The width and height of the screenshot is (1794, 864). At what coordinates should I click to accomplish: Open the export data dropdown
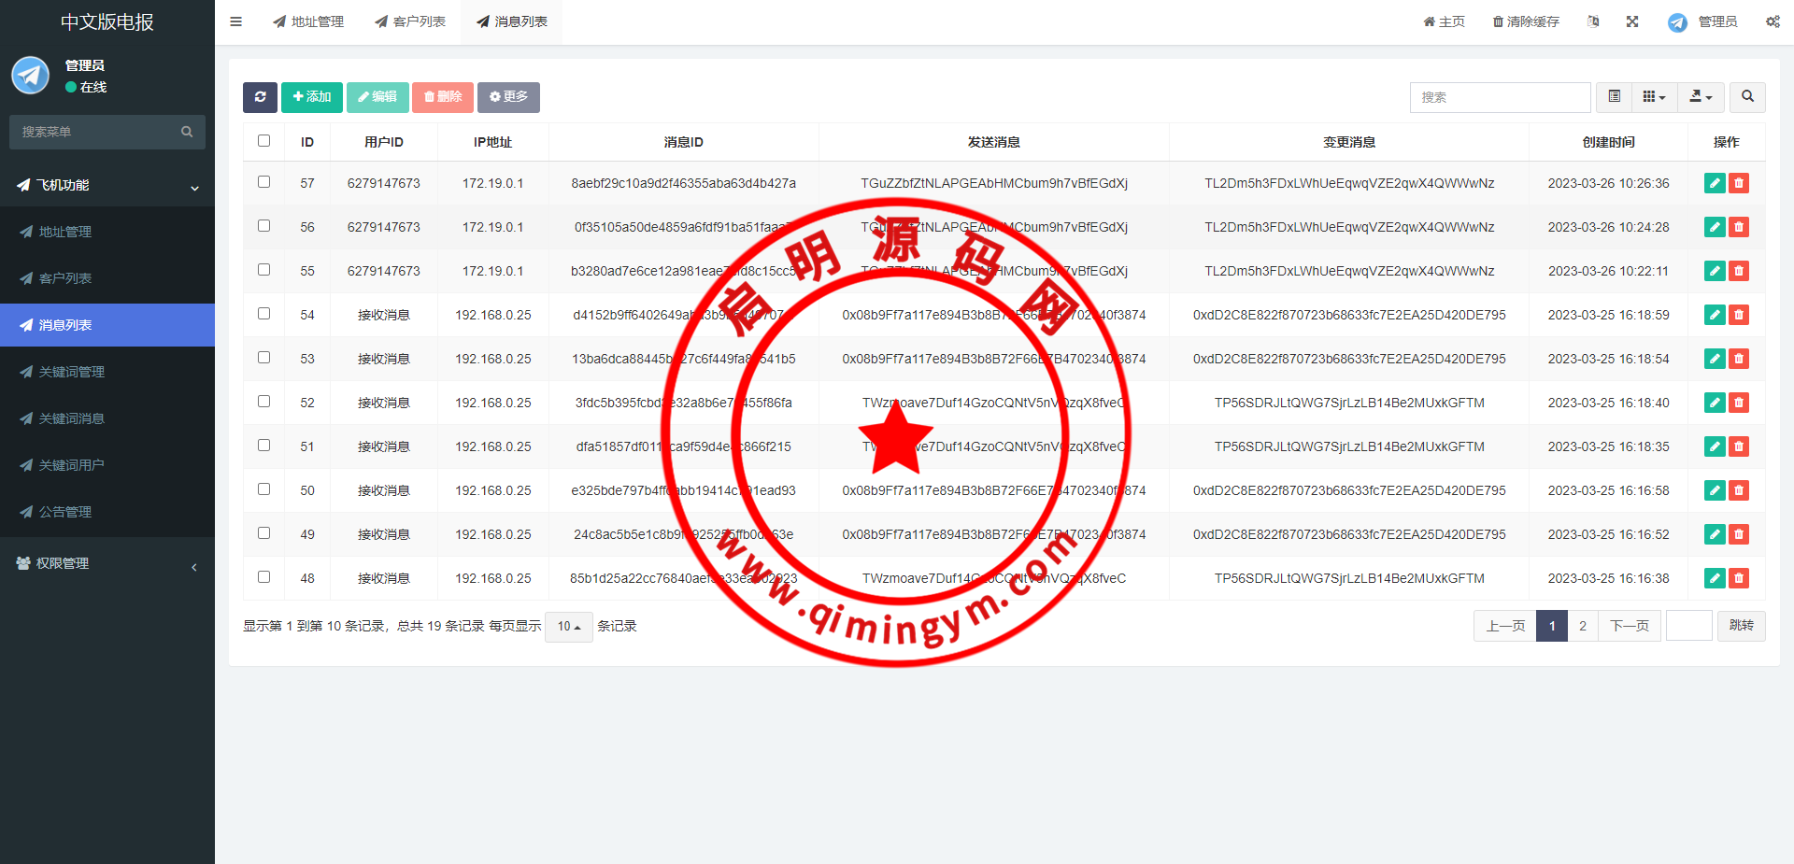(x=1701, y=97)
